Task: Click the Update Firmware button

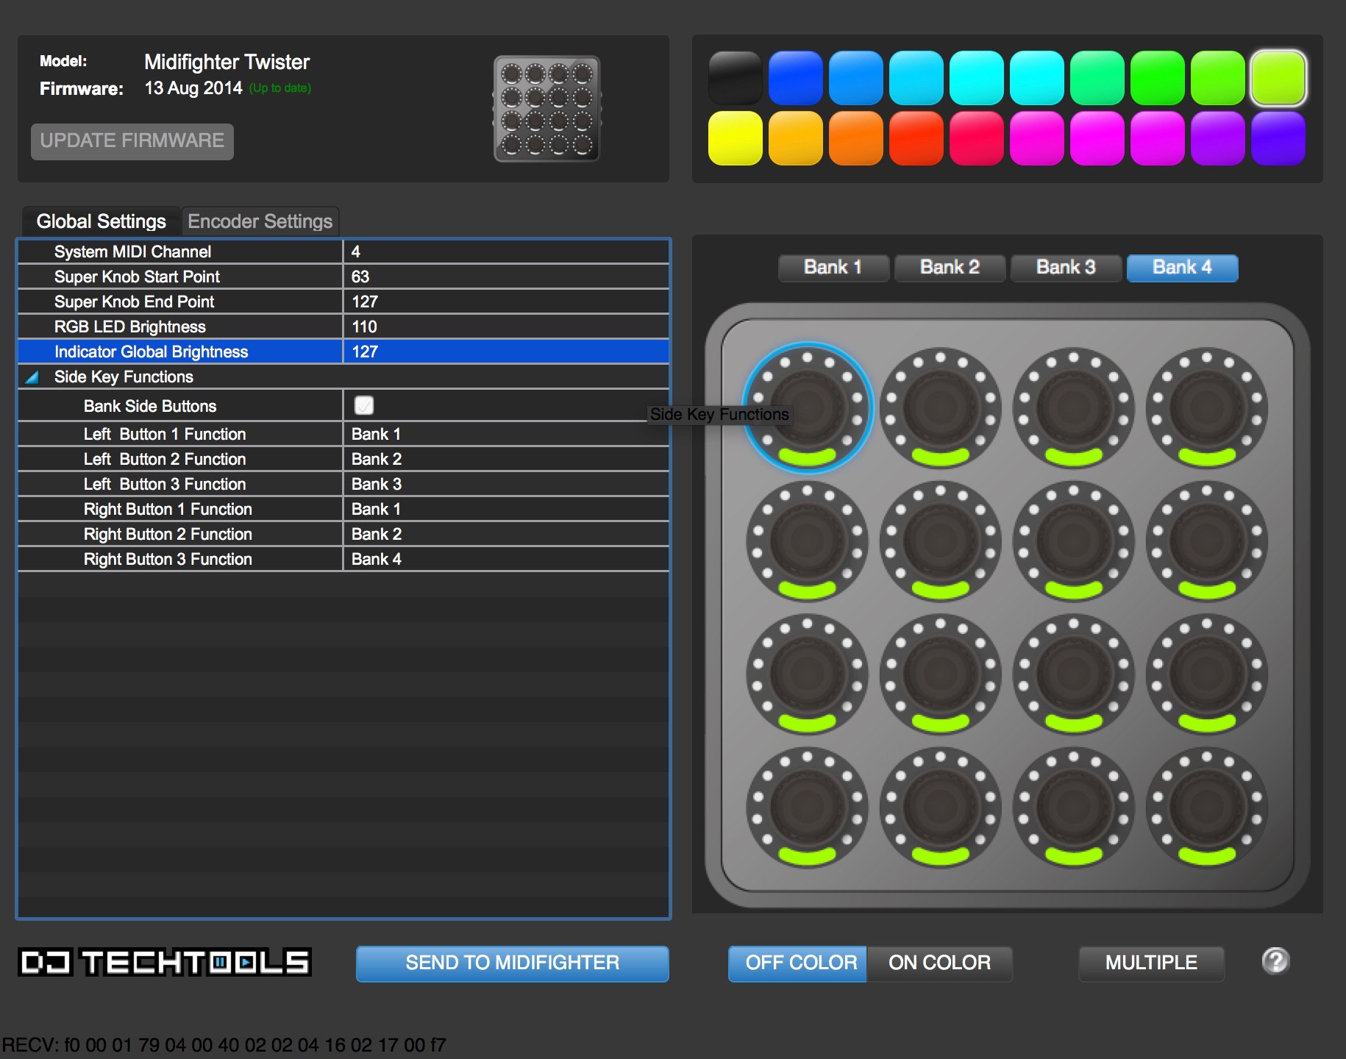Action: coord(132,141)
